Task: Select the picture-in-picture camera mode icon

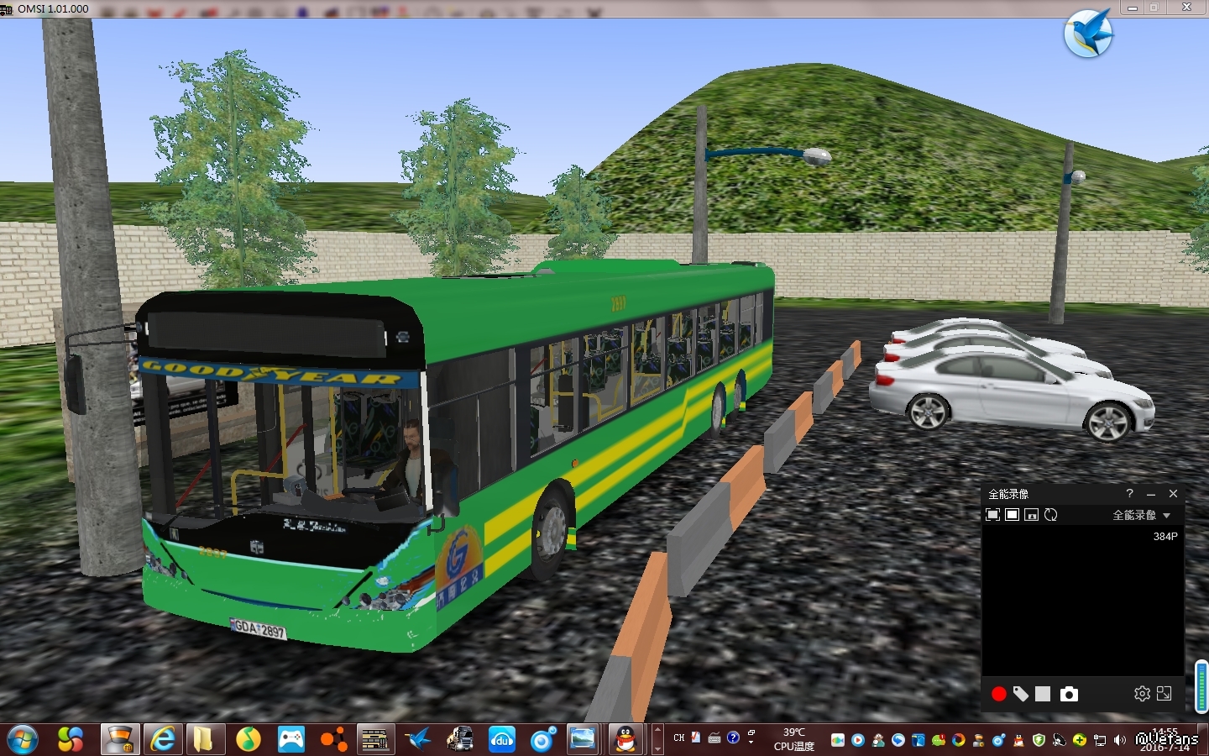Action: pyautogui.click(x=1031, y=515)
